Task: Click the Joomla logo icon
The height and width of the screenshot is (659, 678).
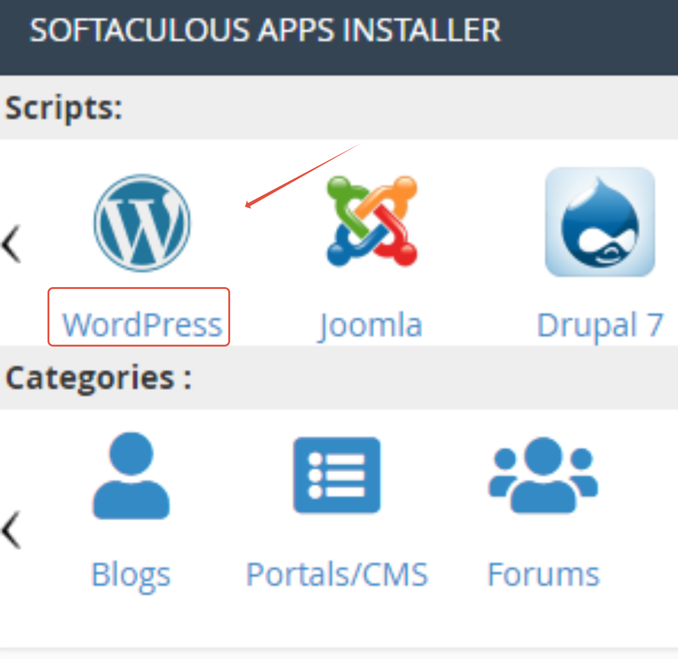Action: [372, 221]
